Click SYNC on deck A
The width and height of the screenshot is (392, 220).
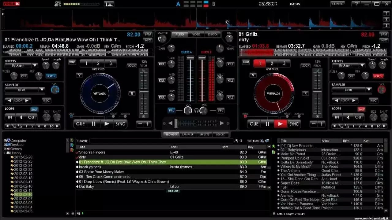120,124
